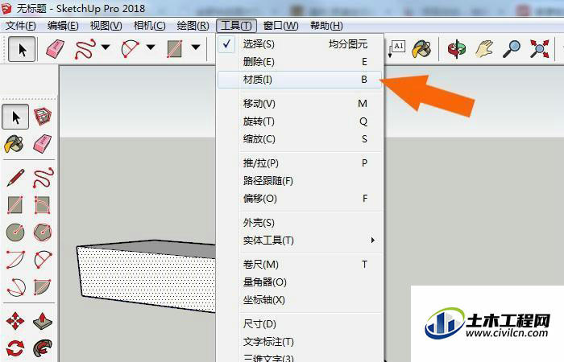The height and width of the screenshot is (362, 564).
Task: Activate the Orbit camera tool
Action: [457, 49]
